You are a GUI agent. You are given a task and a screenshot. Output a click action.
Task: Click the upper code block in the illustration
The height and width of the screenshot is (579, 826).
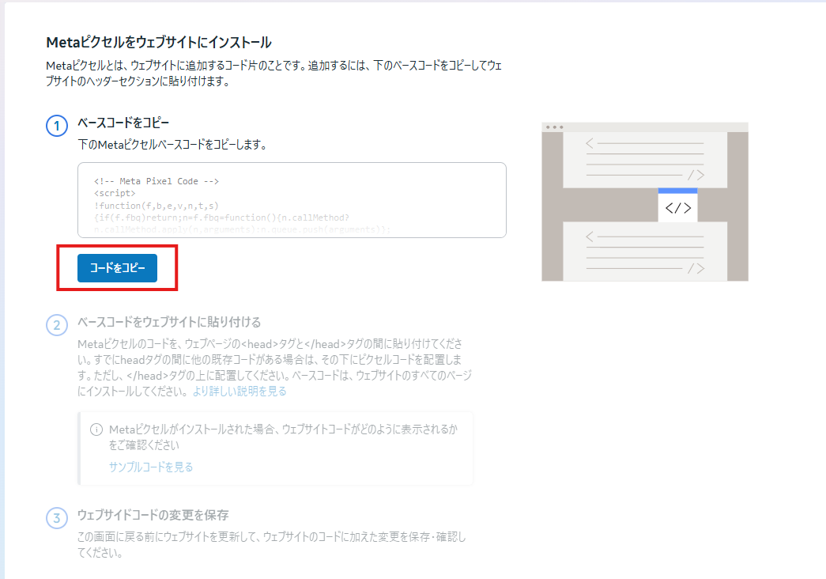644,159
